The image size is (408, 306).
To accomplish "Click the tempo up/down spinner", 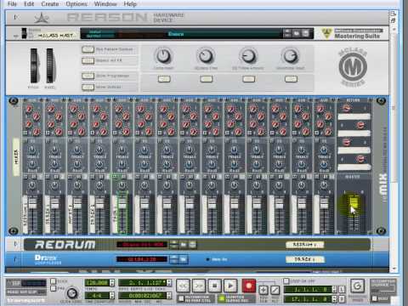I will pyautogui.click(x=112, y=282).
